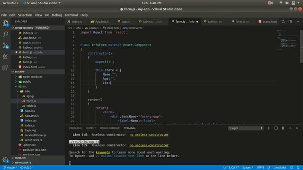Open the Explorer view in activity bar

(5, 24)
